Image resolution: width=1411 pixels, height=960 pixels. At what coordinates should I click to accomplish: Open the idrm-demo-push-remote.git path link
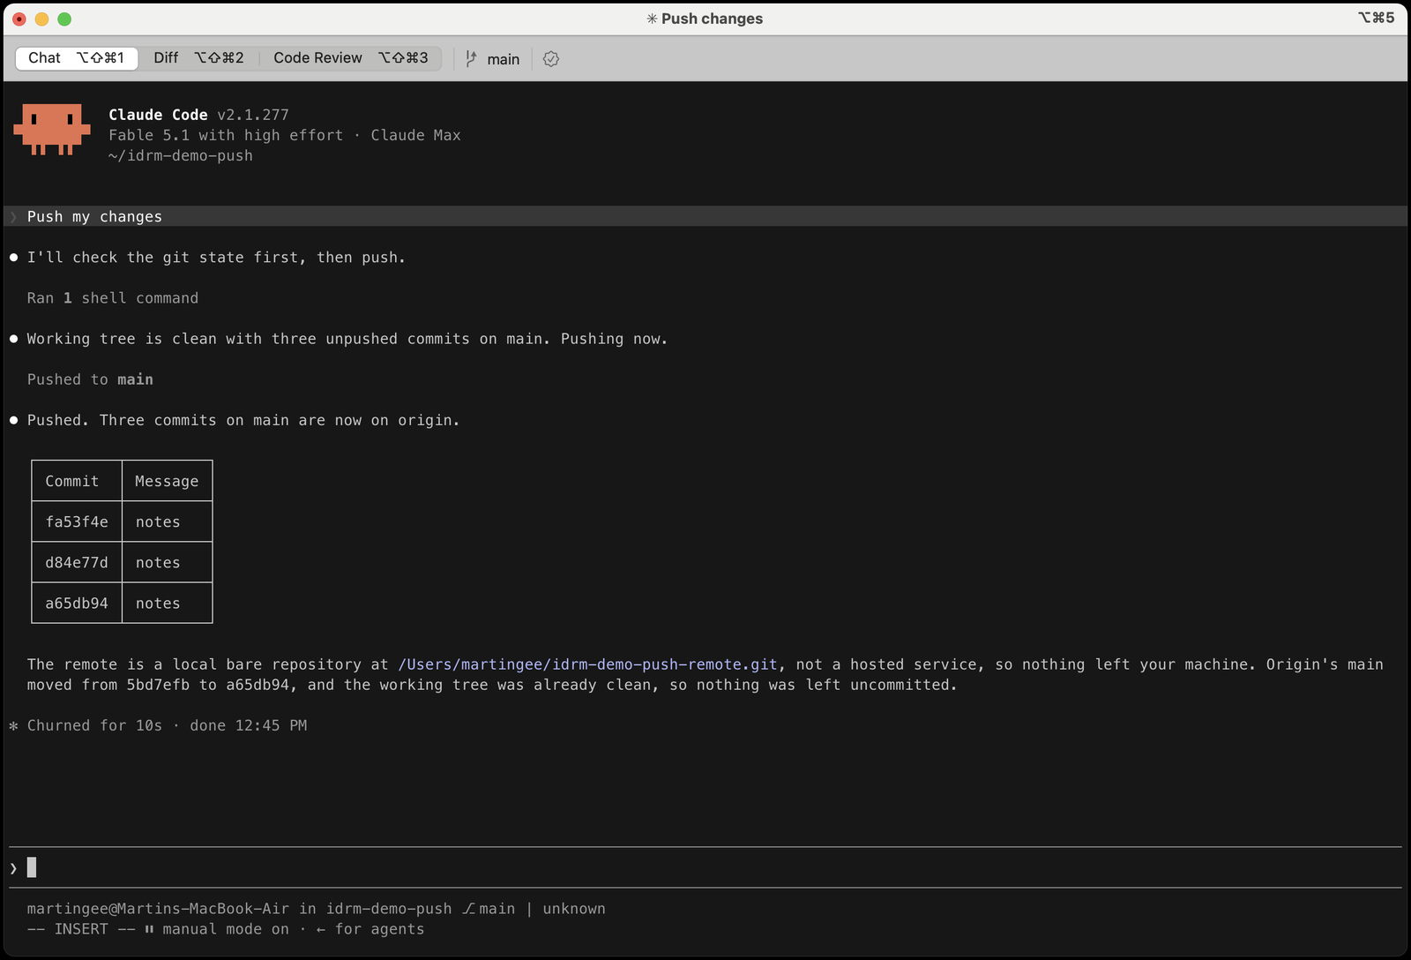pyautogui.click(x=588, y=664)
